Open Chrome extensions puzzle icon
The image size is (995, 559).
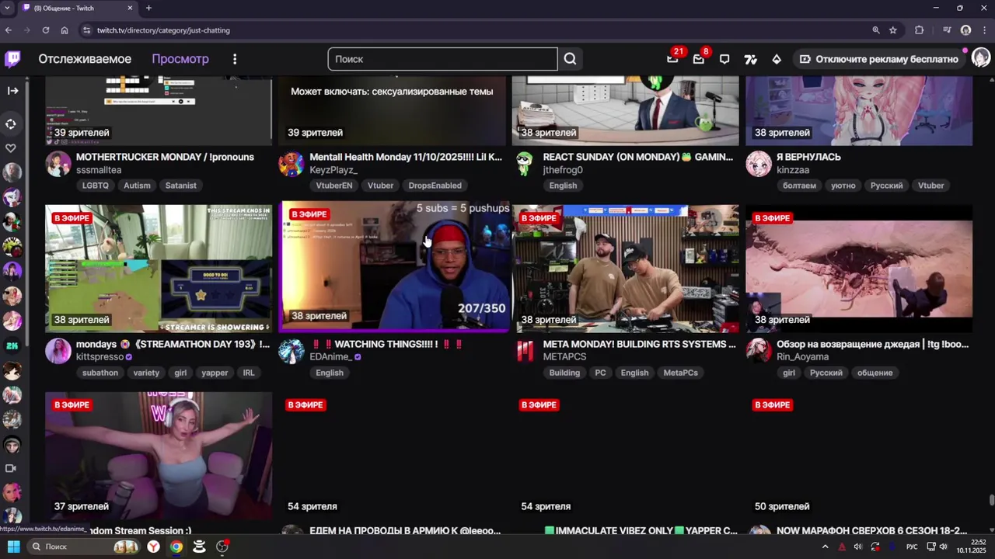pos(920,30)
